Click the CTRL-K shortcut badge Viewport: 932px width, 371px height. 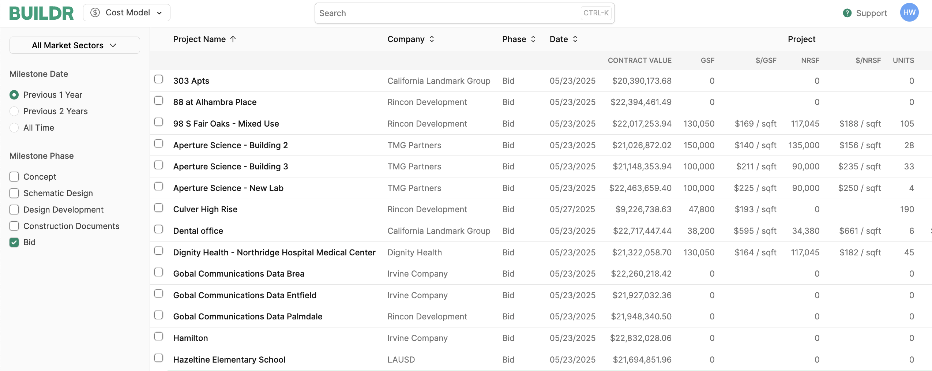pos(596,13)
